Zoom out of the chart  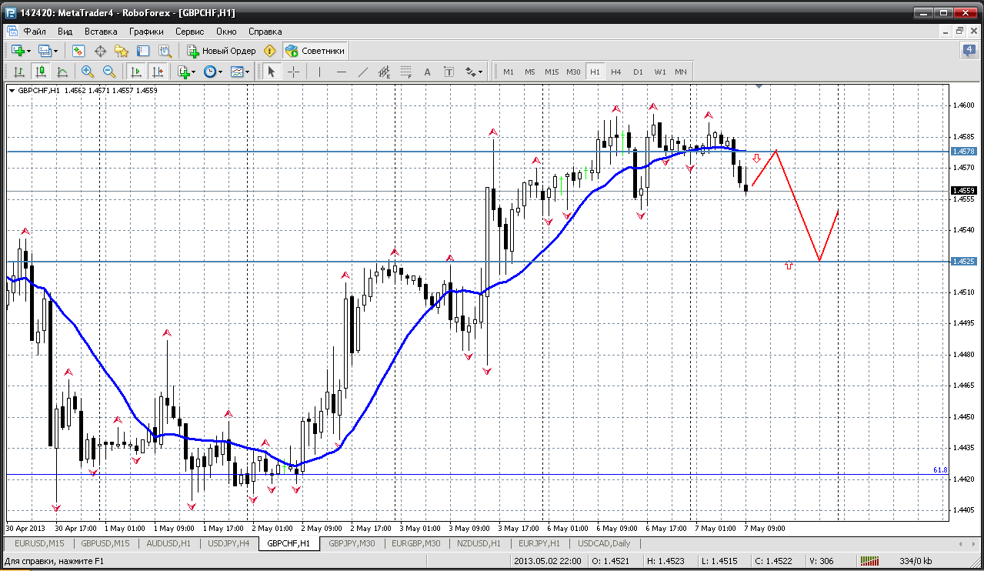pyautogui.click(x=109, y=72)
